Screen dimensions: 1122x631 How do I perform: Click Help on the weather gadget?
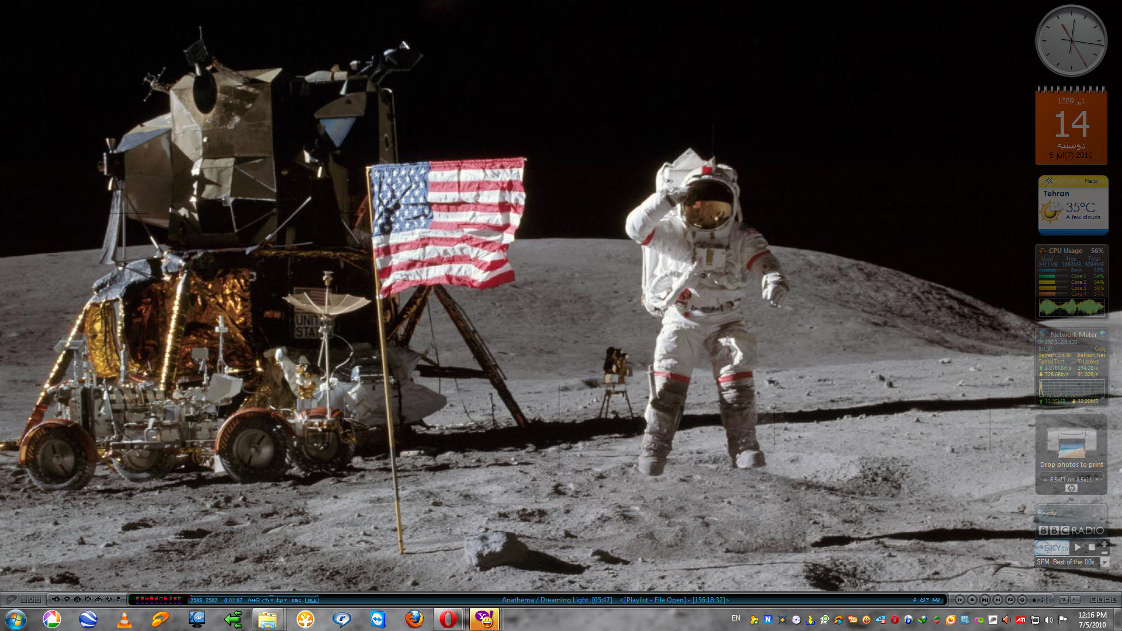coord(1090,181)
